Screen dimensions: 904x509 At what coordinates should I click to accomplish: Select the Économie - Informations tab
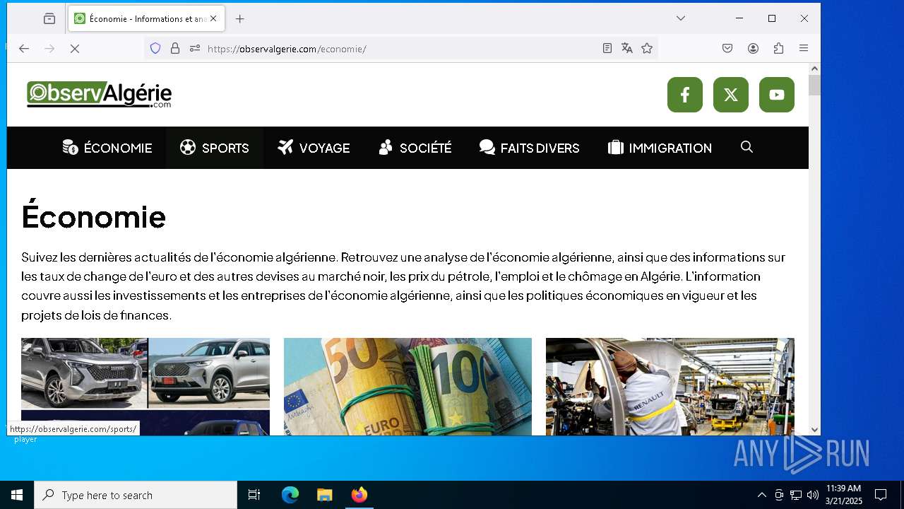[147, 19]
